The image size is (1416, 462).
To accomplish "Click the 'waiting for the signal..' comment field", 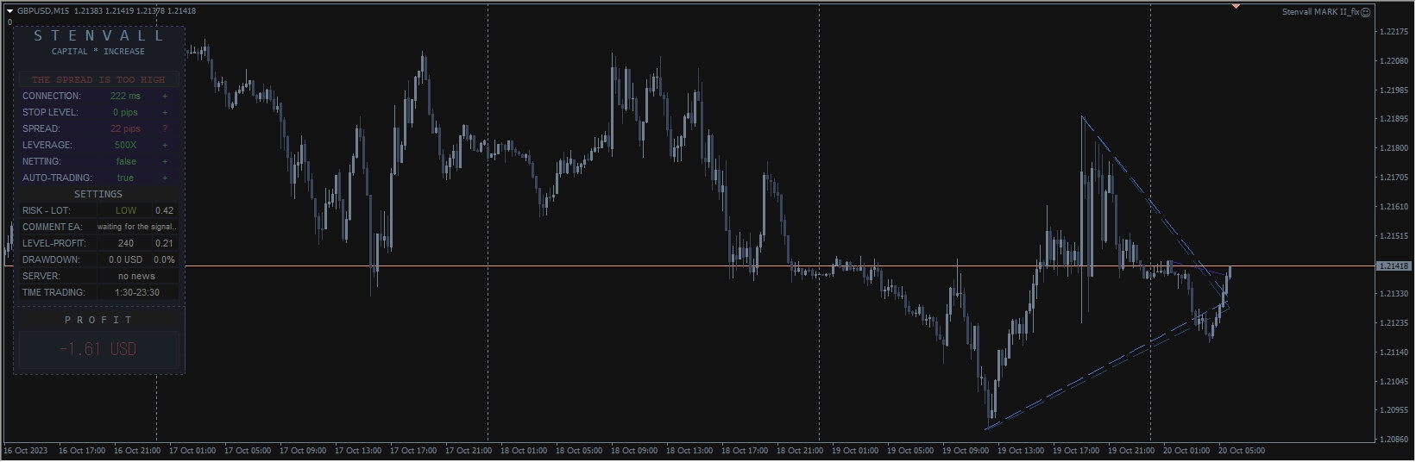I will pos(136,227).
